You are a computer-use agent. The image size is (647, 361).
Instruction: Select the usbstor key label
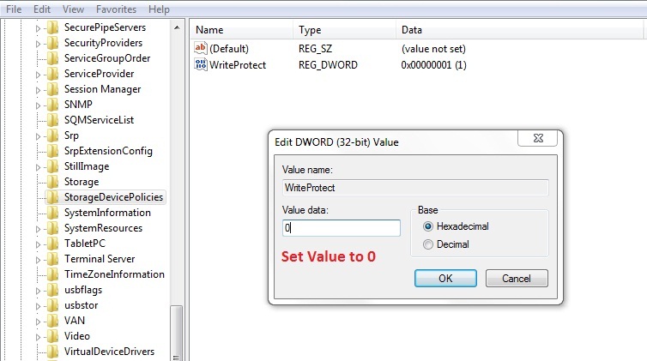(x=82, y=305)
